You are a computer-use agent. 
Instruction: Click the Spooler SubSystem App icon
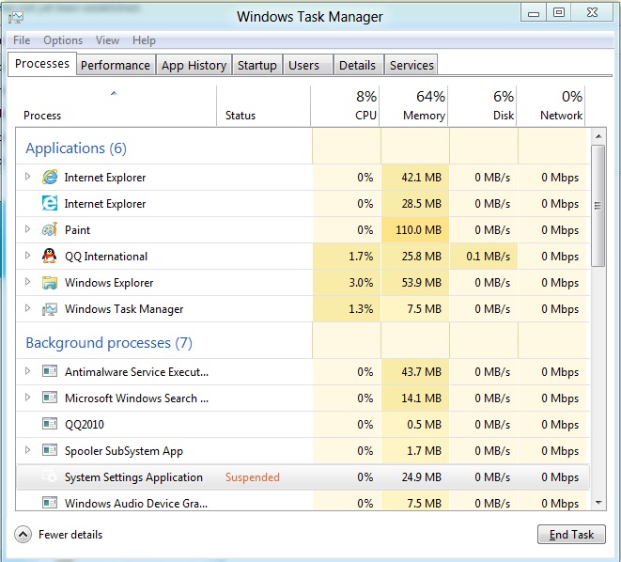pyautogui.click(x=50, y=450)
